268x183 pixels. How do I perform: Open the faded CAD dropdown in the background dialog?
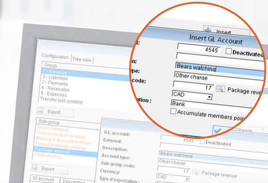click(x=187, y=179)
